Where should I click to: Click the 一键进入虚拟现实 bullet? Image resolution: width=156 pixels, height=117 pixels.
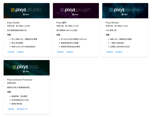pos(117,43)
